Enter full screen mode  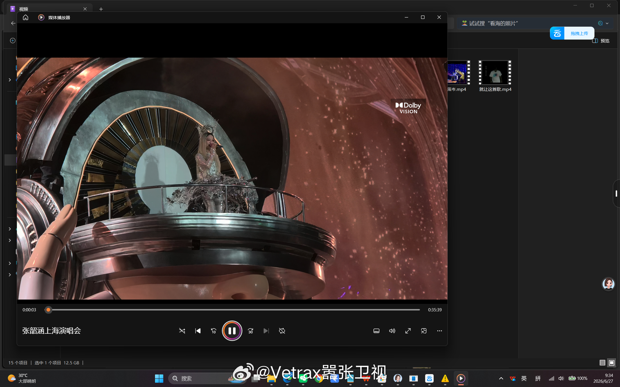(x=408, y=331)
